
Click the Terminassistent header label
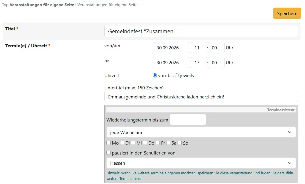tap(281, 110)
